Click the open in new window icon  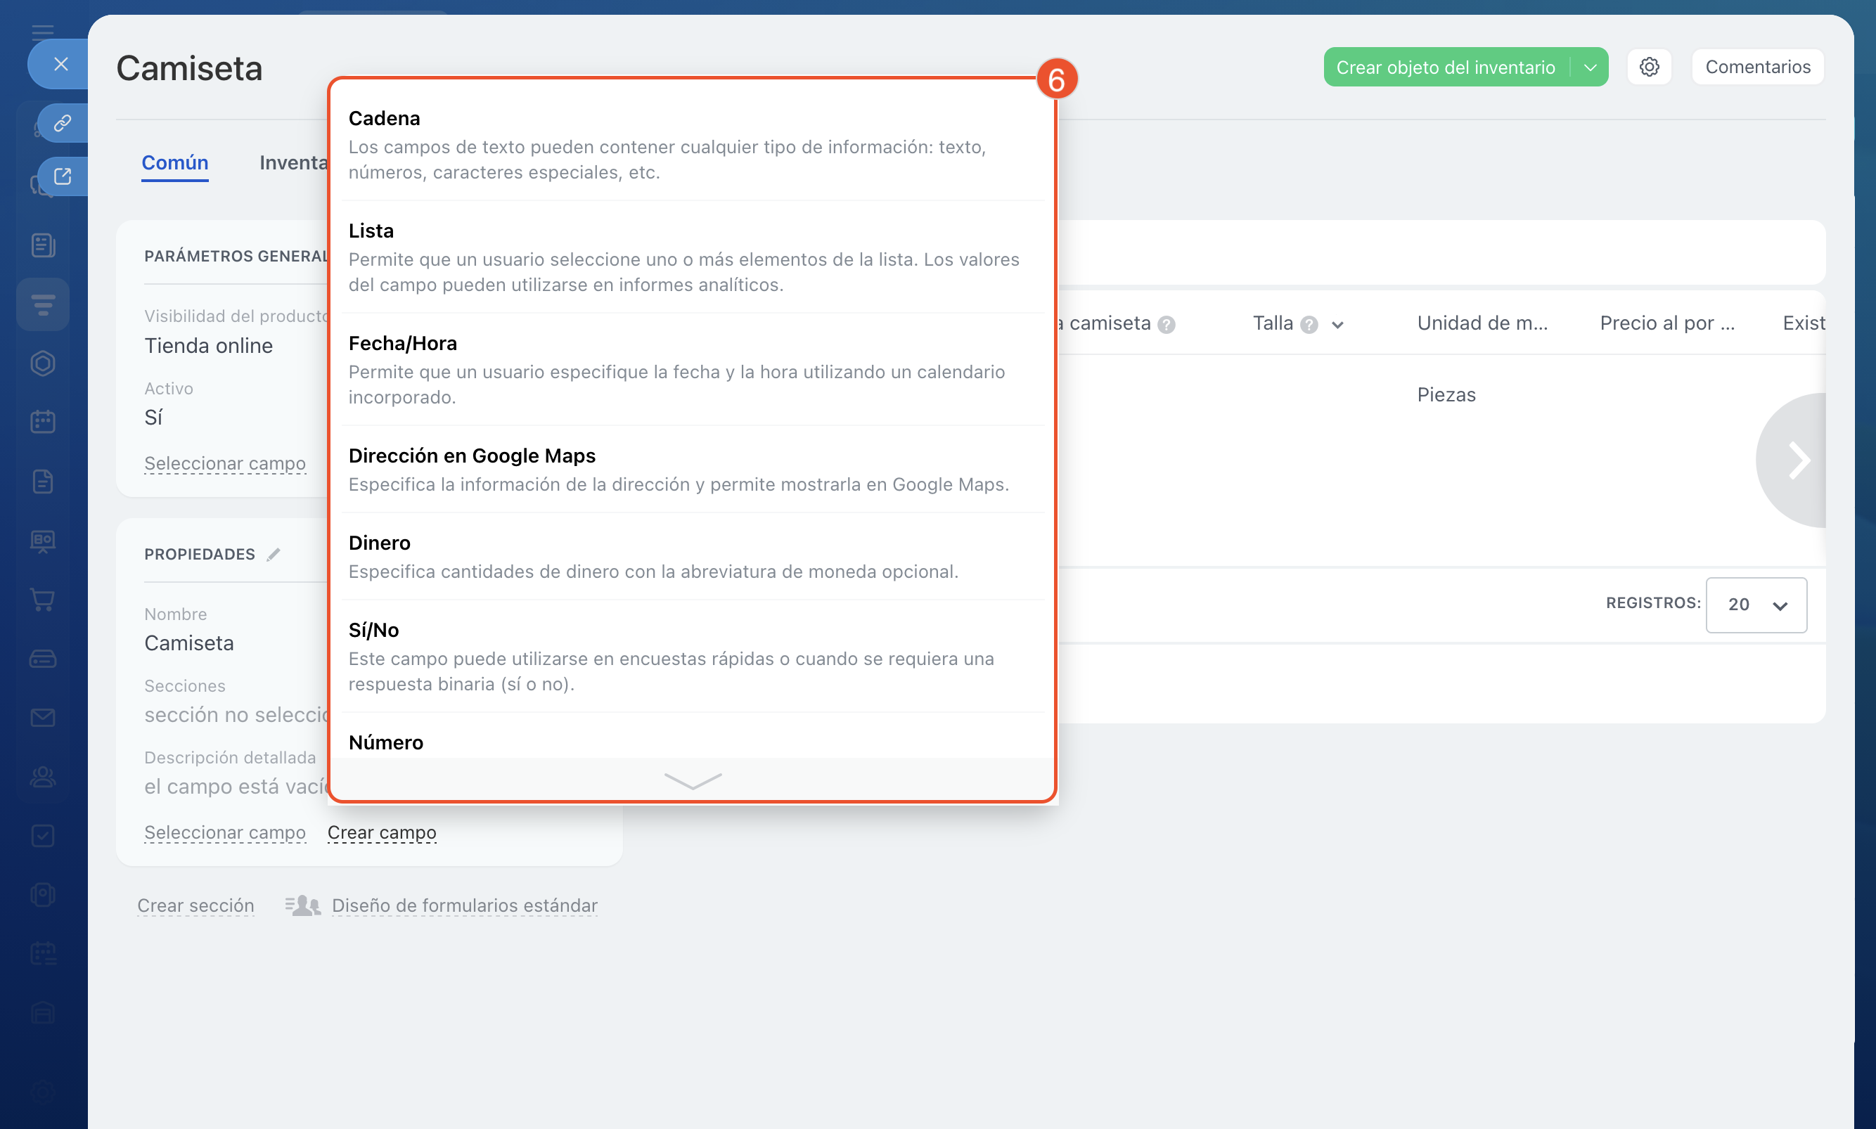(63, 176)
